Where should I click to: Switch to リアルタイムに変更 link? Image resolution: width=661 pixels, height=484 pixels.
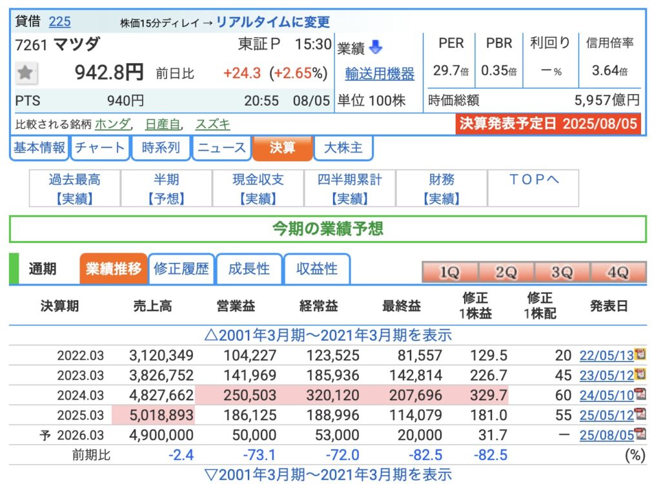coord(273,22)
